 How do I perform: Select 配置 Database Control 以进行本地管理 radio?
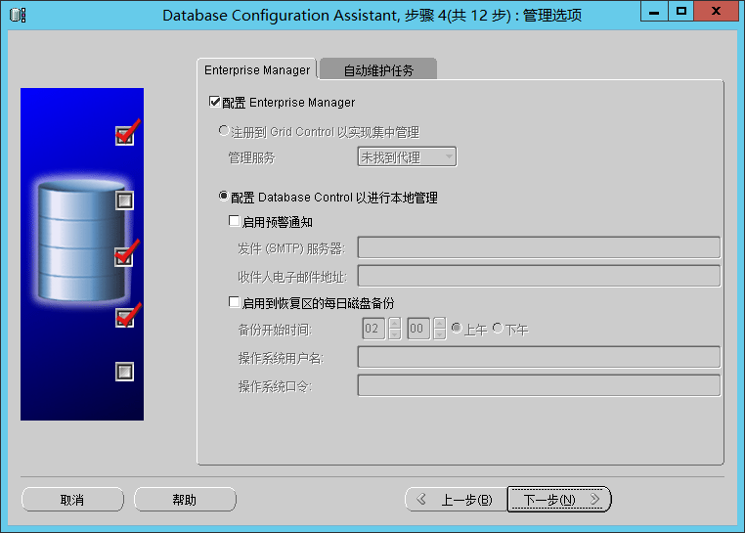(223, 196)
